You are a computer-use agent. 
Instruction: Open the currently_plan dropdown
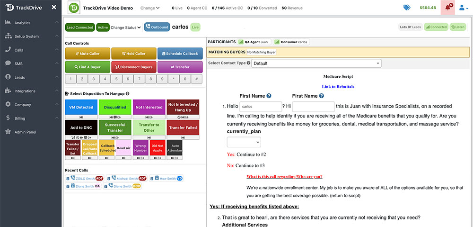tap(244, 142)
